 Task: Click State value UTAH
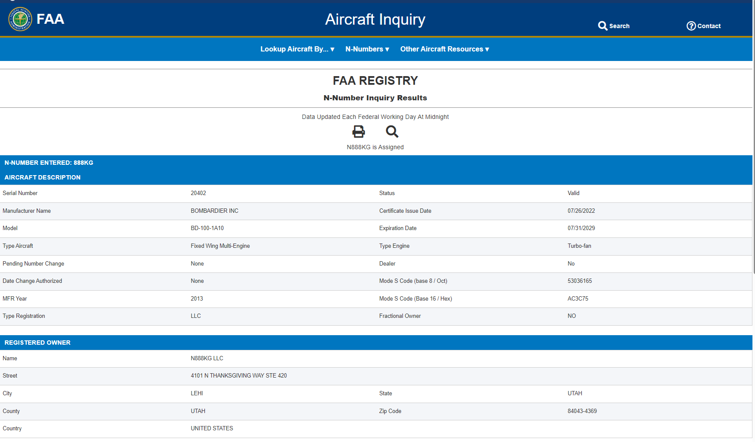575,394
